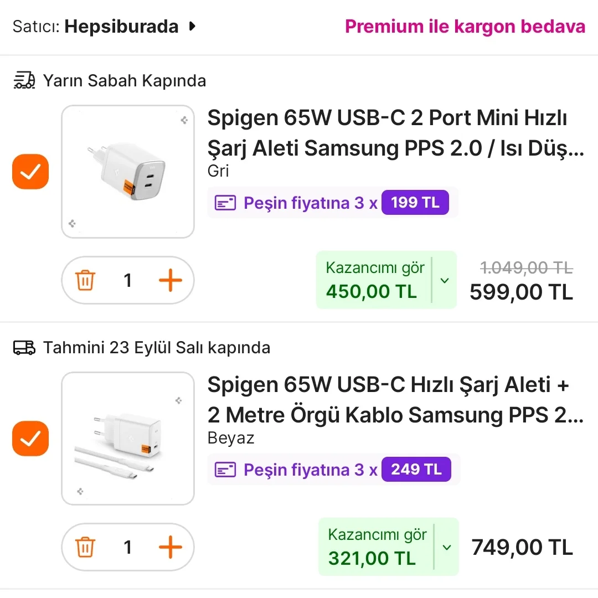Uncheck the Spigen 2 Port Mini charger
598x598 pixels.
[x=30, y=172]
